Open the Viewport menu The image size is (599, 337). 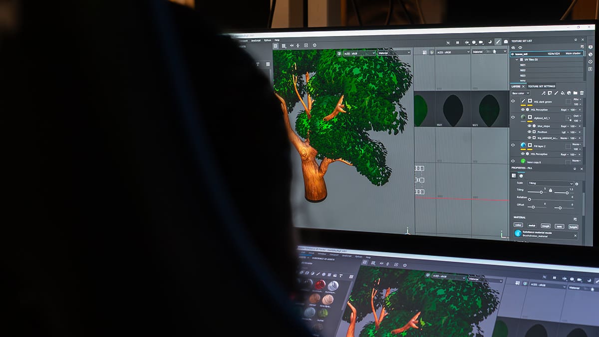[243, 41]
